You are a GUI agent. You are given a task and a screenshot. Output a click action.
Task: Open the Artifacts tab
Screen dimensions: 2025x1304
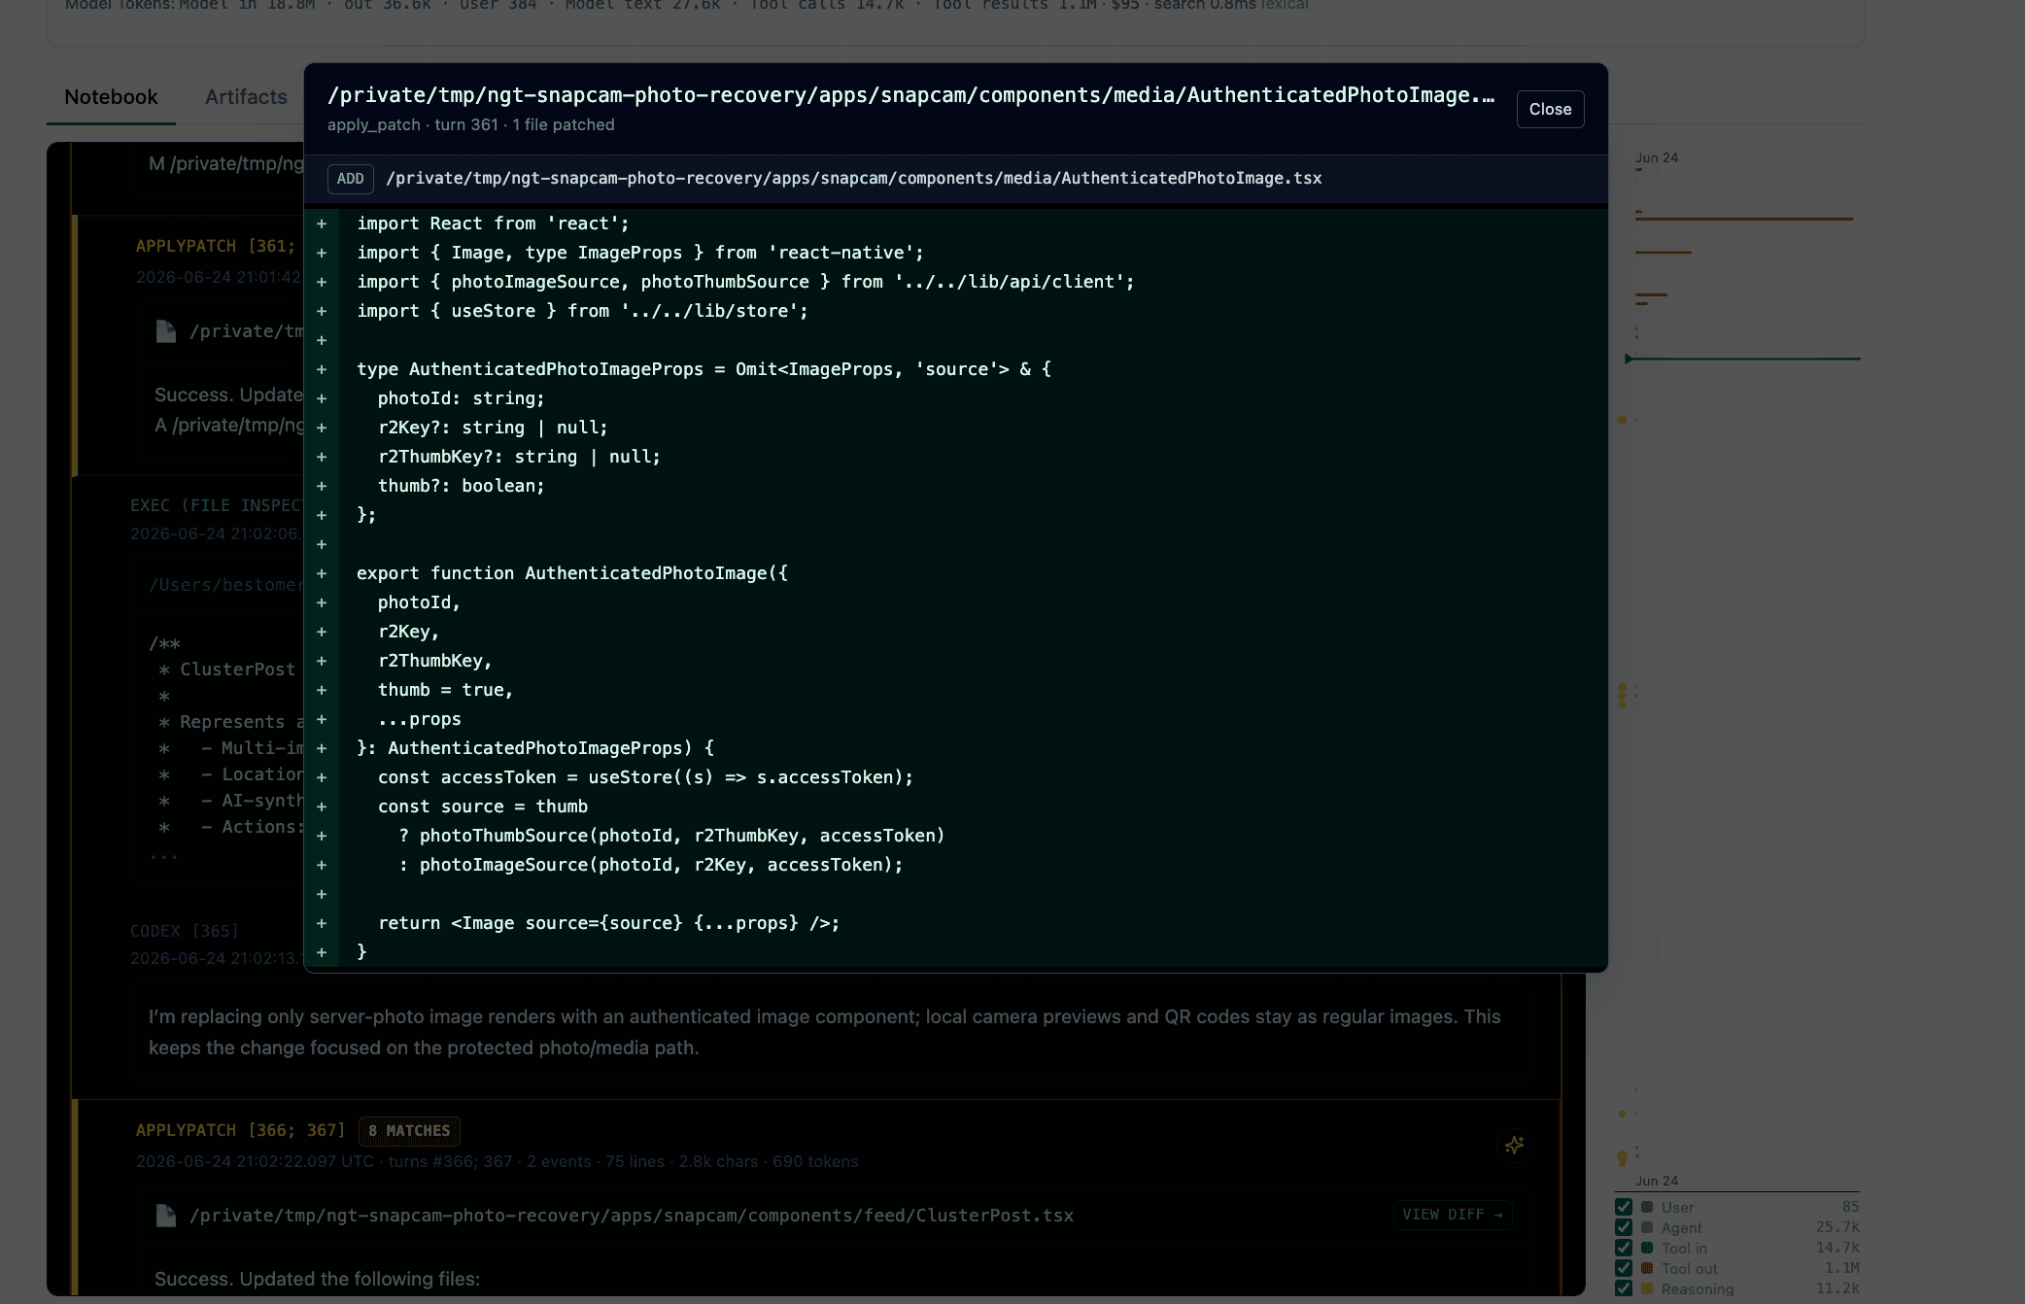coord(246,97)
